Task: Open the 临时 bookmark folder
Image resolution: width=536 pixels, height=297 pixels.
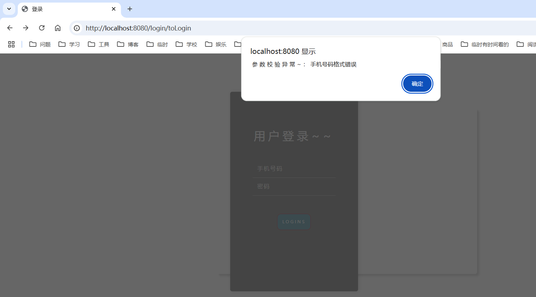Action: pyautogui.click(x=157, y=44)
